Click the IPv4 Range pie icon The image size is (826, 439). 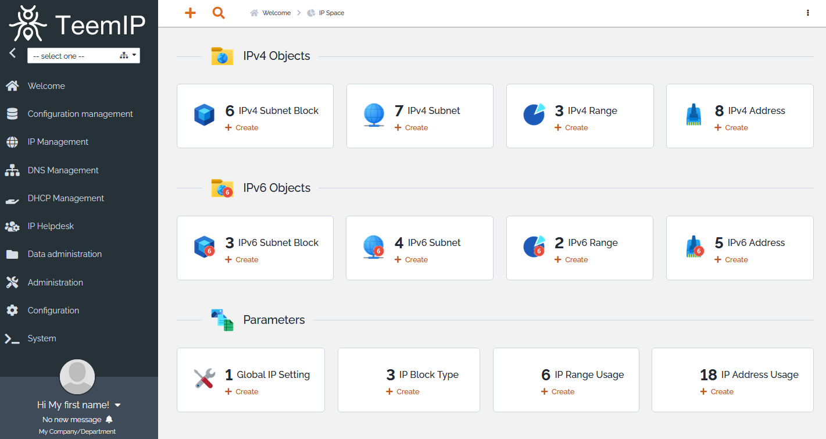[534, 115]
